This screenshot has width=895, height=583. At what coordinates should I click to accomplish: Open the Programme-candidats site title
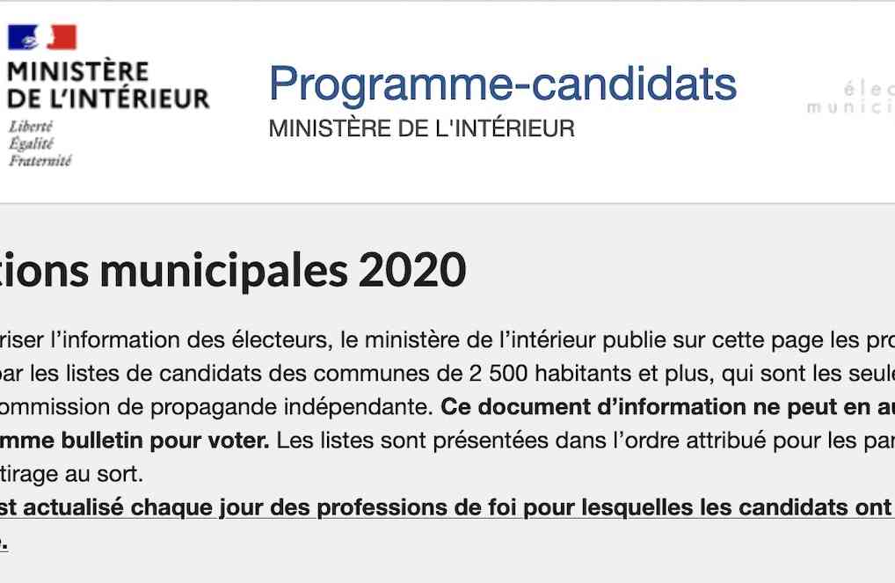click(503, 84)
